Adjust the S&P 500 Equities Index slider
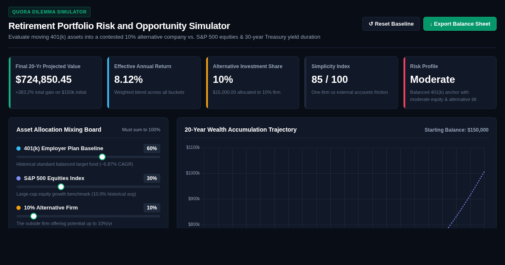 [x=88, y=187]
